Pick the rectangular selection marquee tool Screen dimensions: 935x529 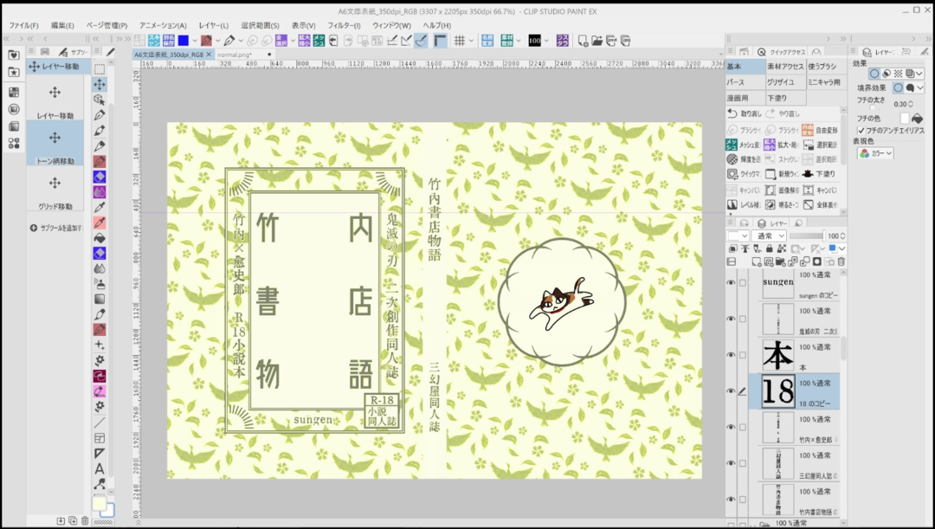pos(100,69)
